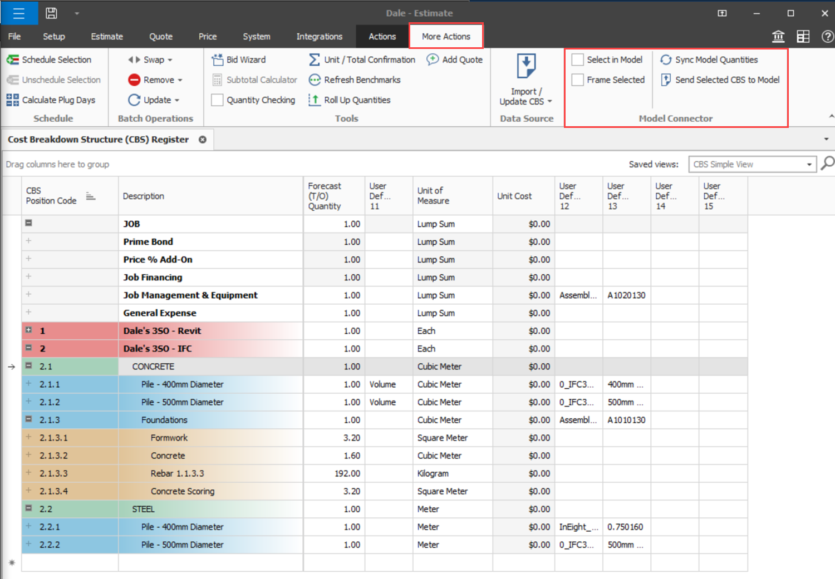835x579 pixels.
Task: Close the CBS Register tab
Action: coord(203,140)
